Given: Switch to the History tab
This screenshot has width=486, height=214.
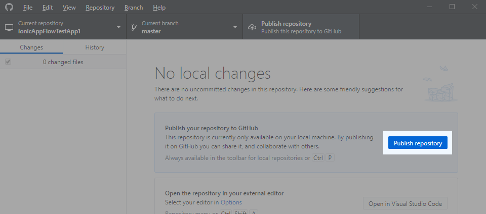Looking at the screenshot, I should coord(95,47).
